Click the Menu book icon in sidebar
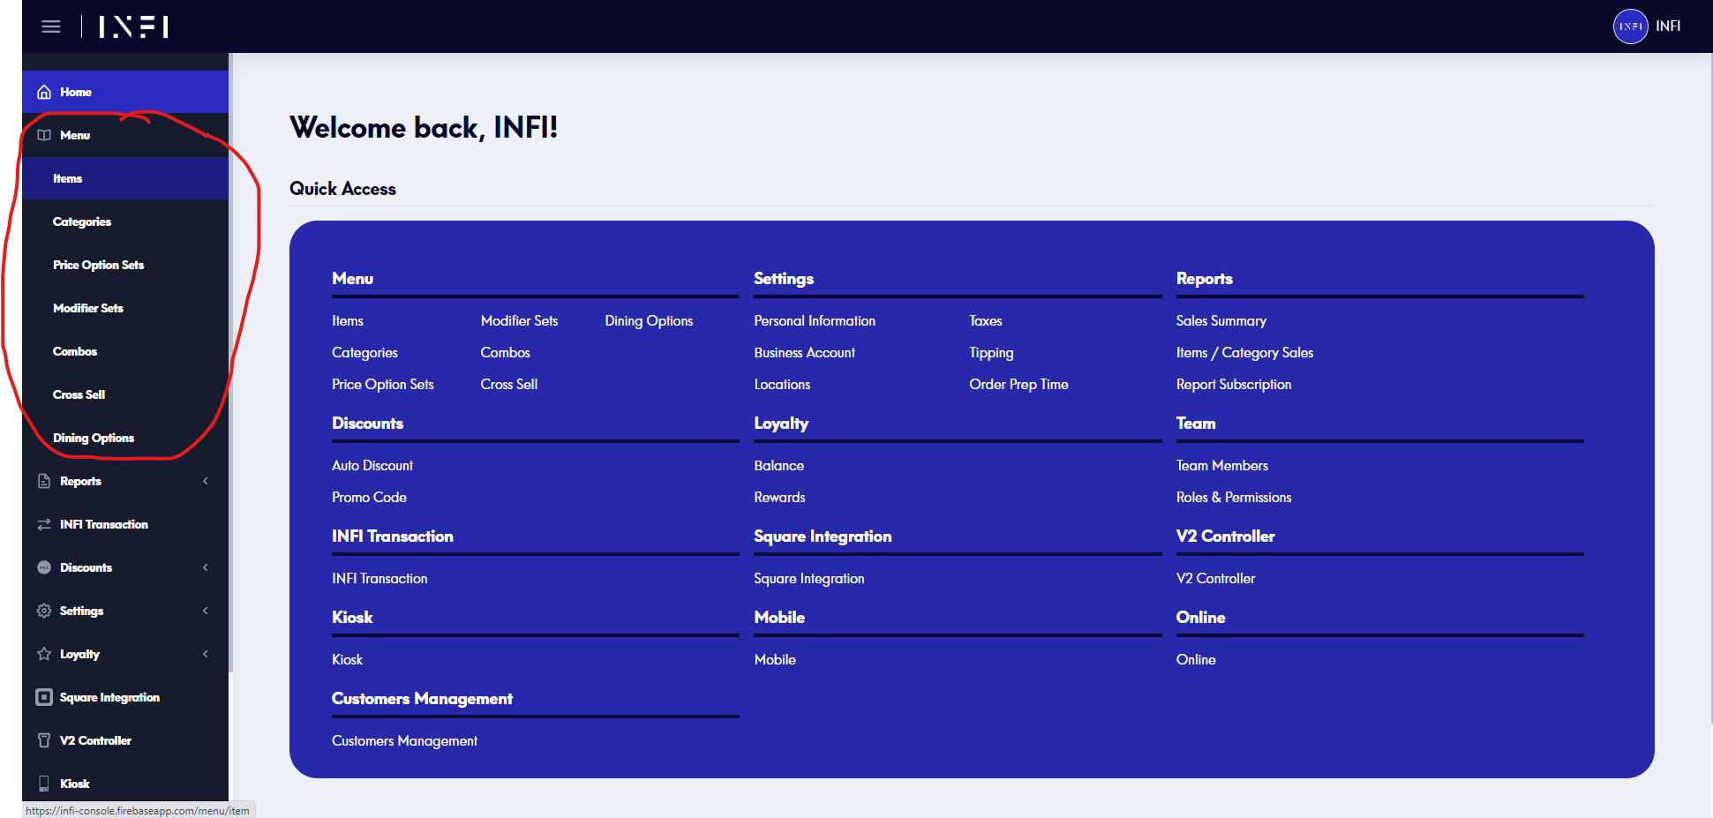The image size is (1713, 818). tap(44, 135)
